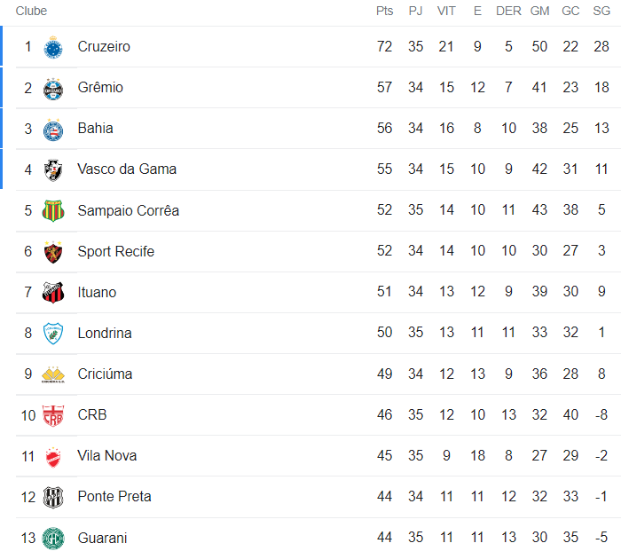
Task: Open the Cruzeiro team name link
Action: 104,47
